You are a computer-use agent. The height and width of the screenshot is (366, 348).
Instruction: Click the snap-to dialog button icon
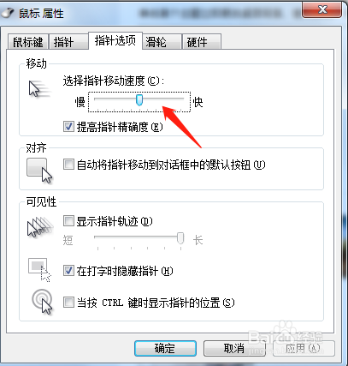39,171
